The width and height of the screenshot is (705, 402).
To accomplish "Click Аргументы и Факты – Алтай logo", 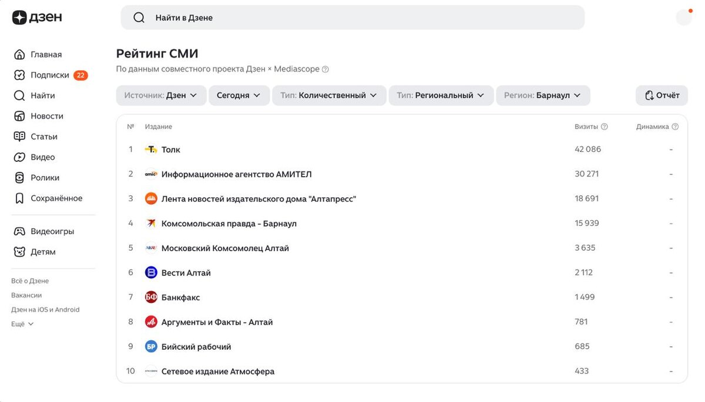I will tap(151, 322).
